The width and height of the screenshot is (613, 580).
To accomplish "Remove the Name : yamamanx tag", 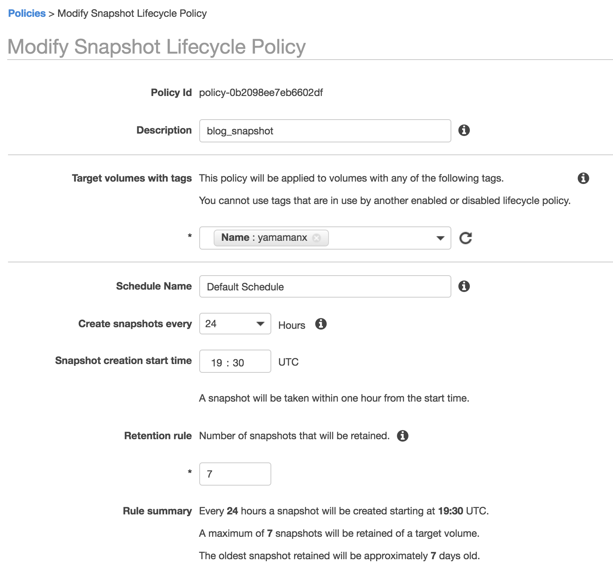I will click(x=317, y=238).
